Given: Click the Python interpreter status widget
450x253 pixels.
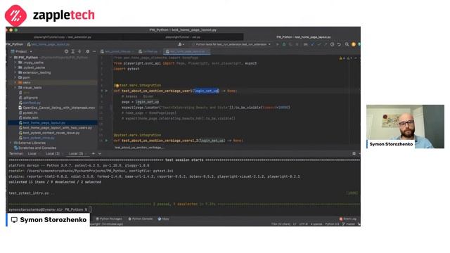Looking at the screenshot, I should click(332, 224).
